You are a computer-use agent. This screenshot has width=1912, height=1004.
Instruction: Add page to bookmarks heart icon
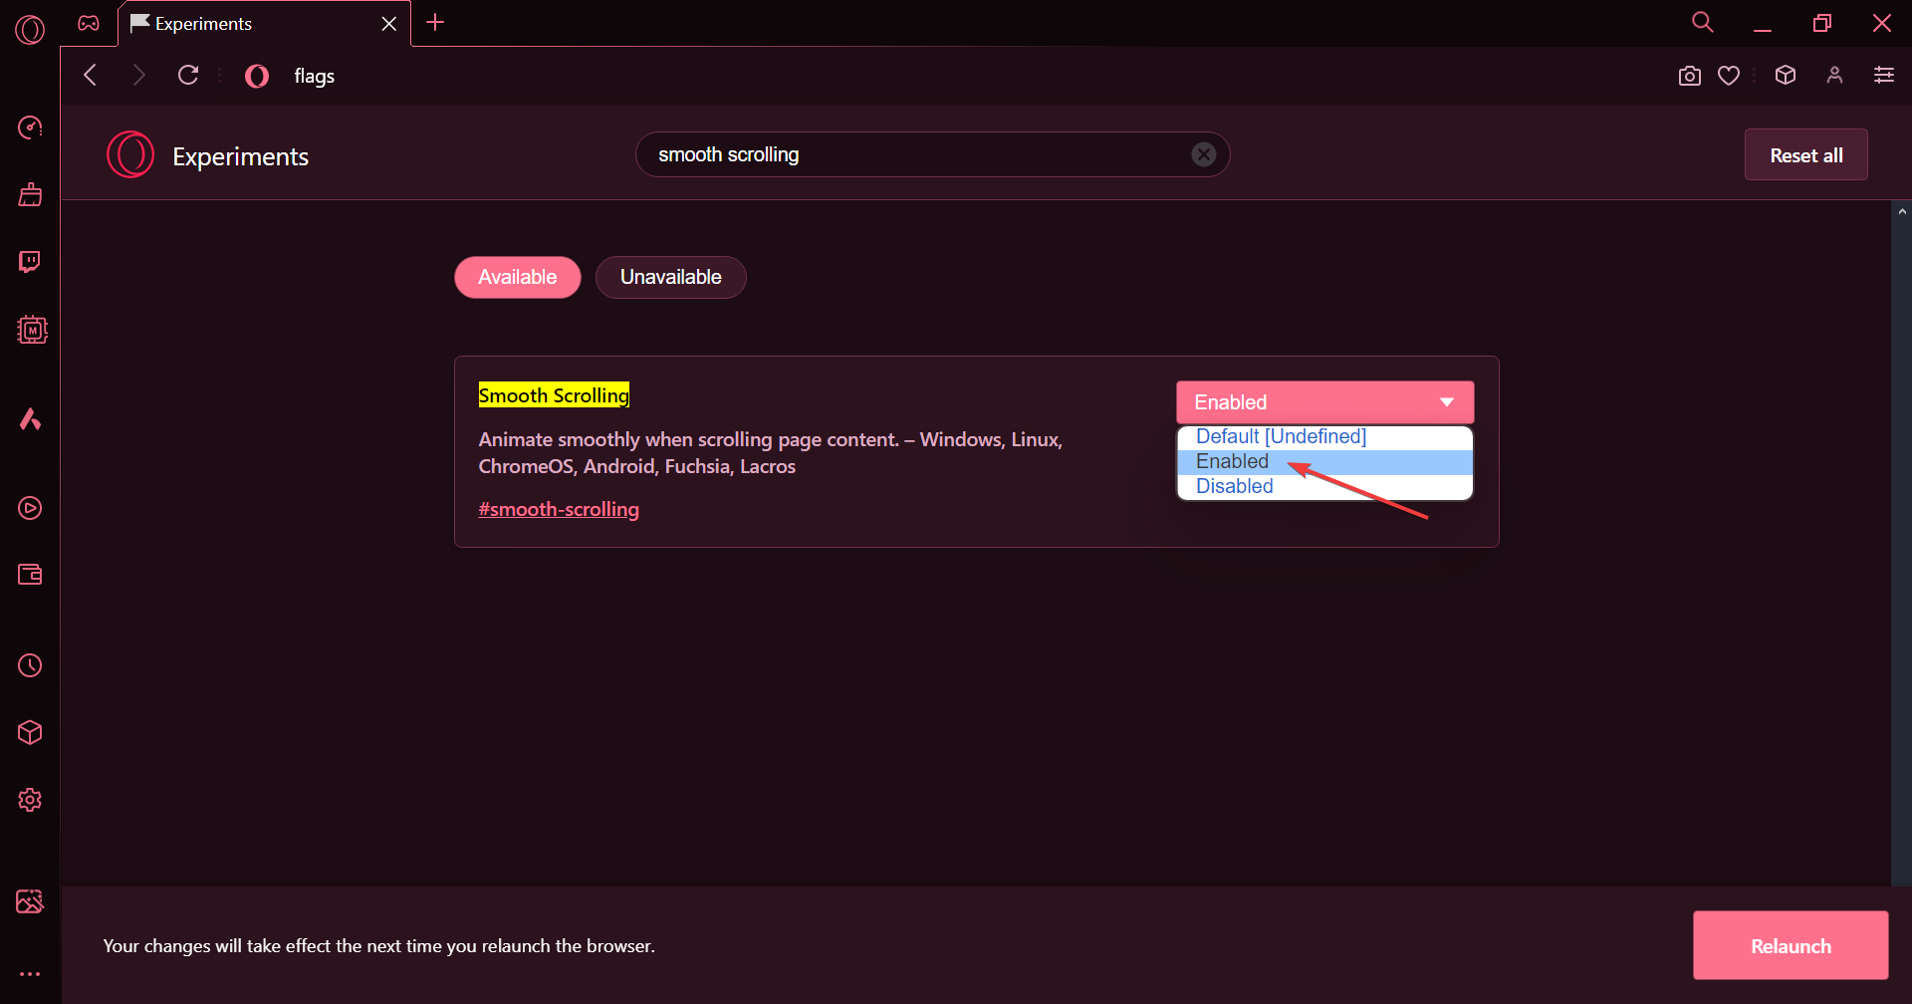1729,76
